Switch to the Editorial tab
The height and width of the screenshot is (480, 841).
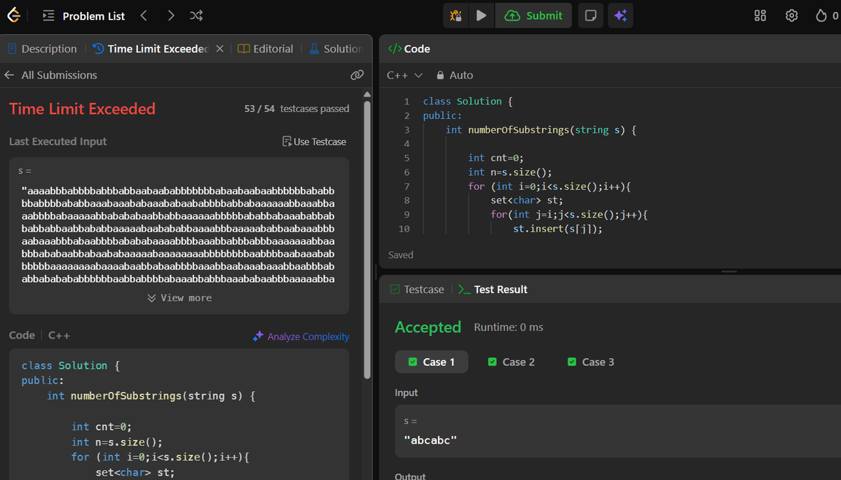pos(266,49)
